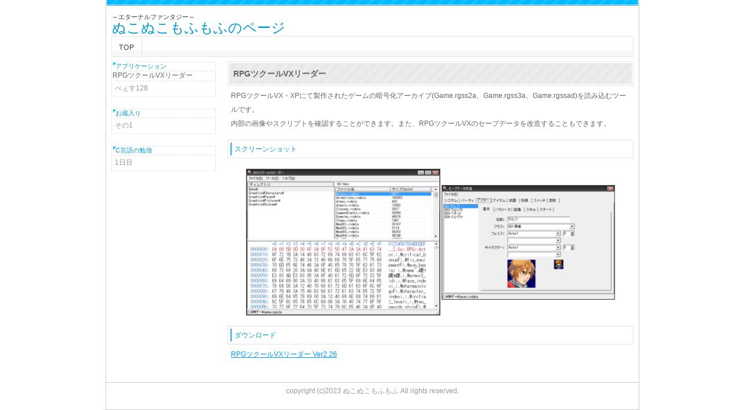This screenshot has width=745, height=410.
Task: Download RPGツクールVXリーダー Ver2.26
Action: 284,354
